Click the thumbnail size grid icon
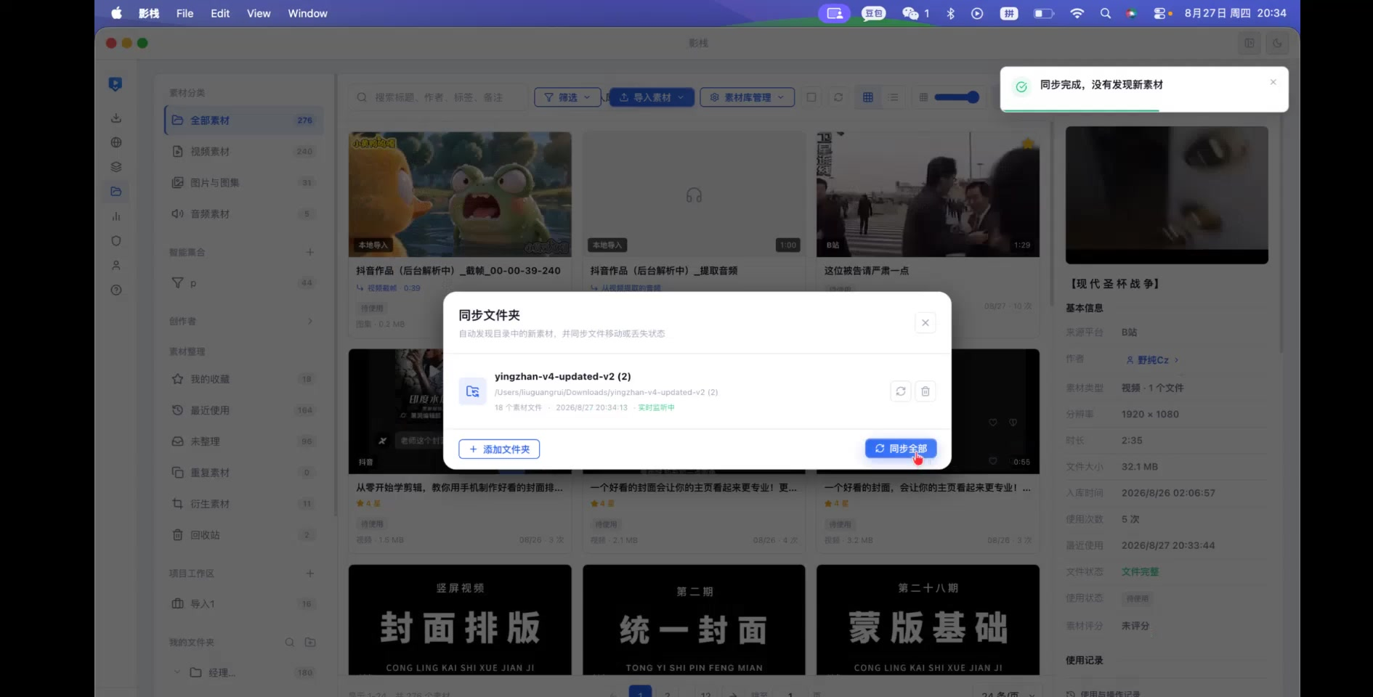 [923, 97]
